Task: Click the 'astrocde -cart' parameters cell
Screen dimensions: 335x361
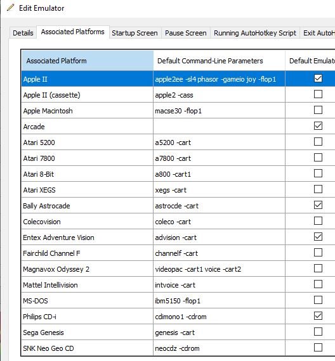Action: pos(219,206)
